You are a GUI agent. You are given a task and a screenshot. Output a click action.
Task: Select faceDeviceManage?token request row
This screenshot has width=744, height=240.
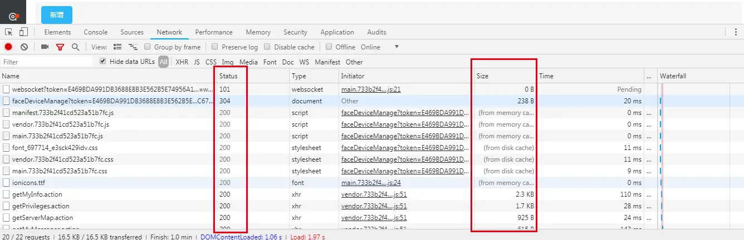tap(372, 101)
